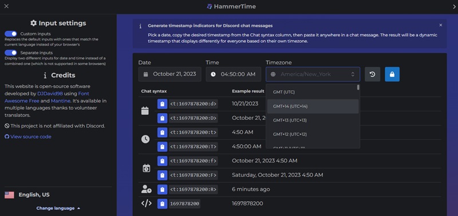The image size is (458, 216).
Task: Copy the raw 1697878200 timestamp with its clipboard button
Action: (162, 204)
